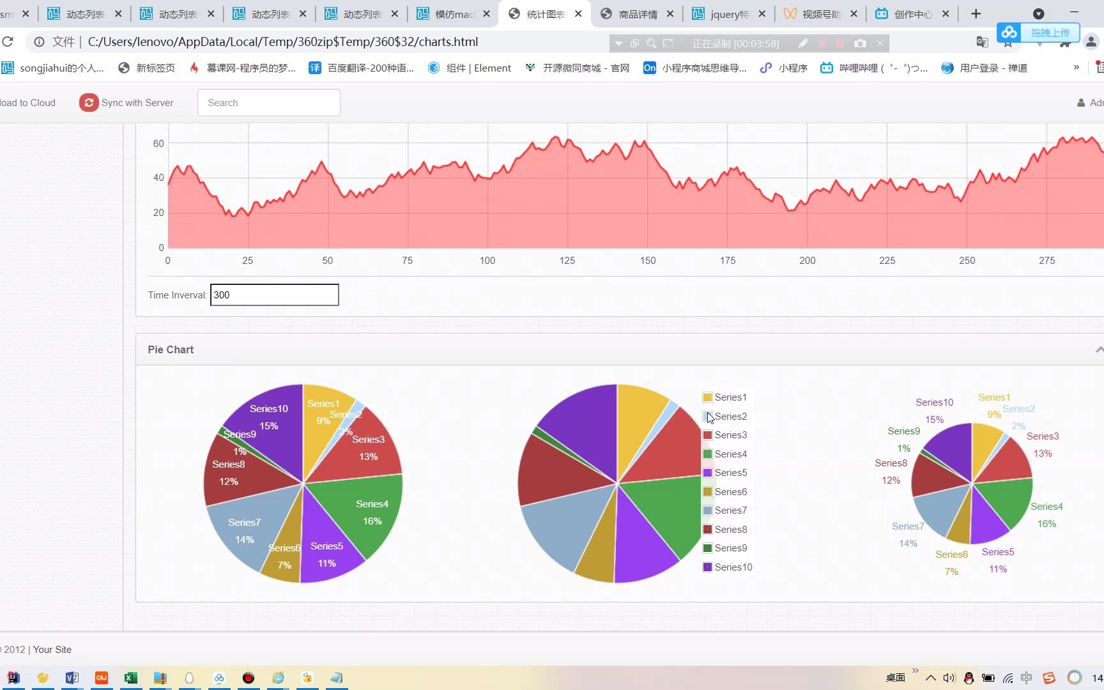Click the Sync with Server button
The image size is (1104, 690).
tap(126, 102)
